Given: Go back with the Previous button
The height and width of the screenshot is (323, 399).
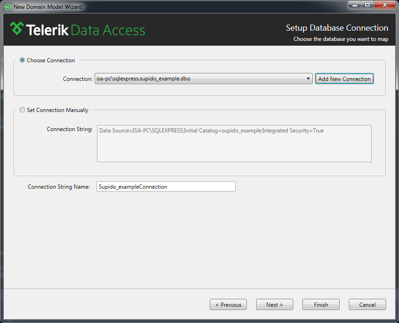Looking at the screenshot, I should (x=228, y=304).
